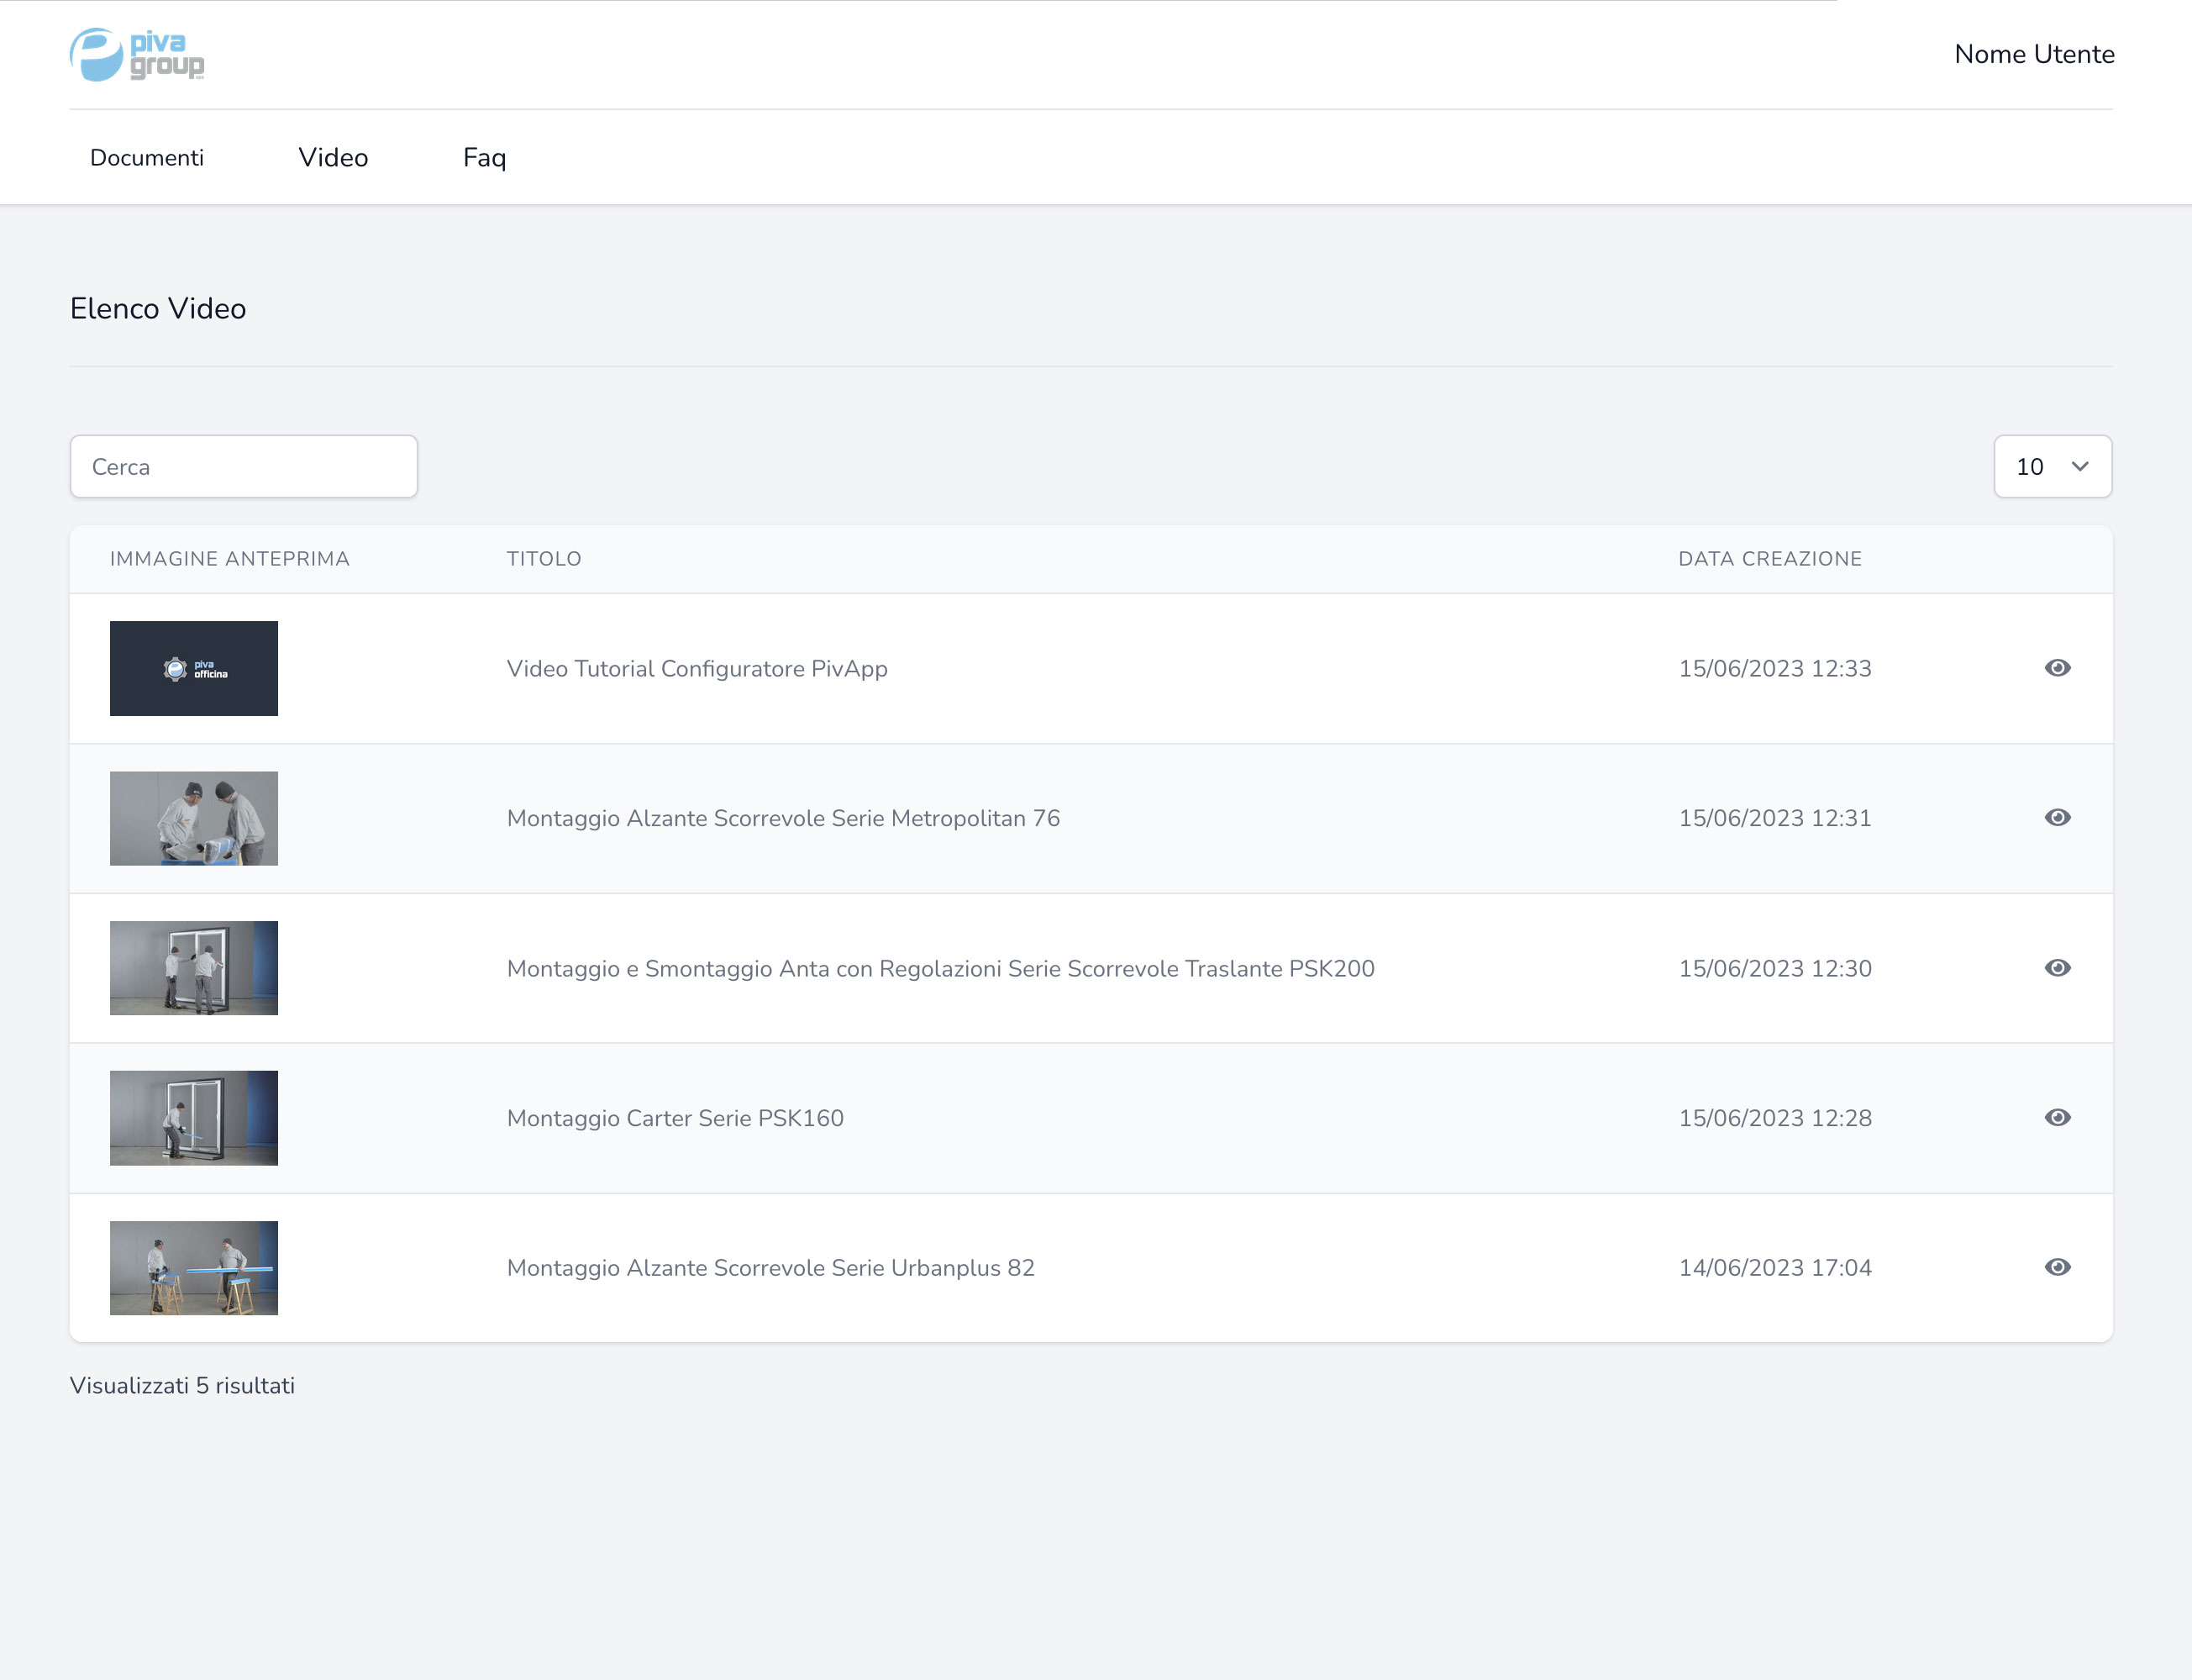Click the title Montaggio Carter Serie PSK160

[x=675, y=1118]
